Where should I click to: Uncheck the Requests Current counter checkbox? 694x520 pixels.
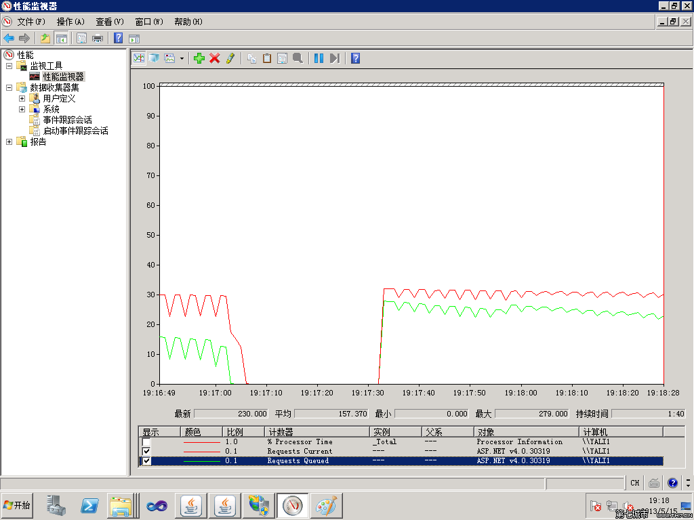(x=146, y=452)
